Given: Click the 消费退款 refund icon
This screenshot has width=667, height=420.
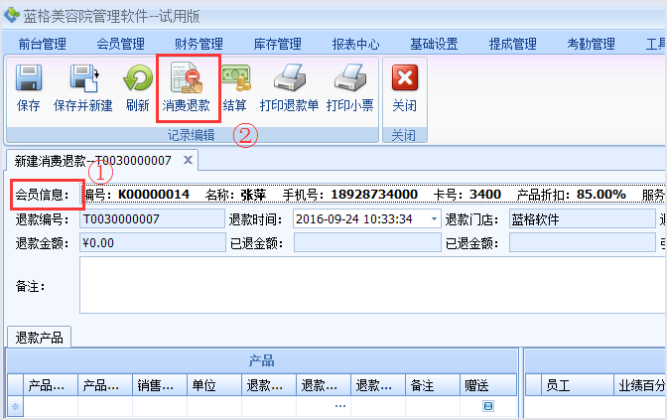Looking at the screenshot, I should click(187, 77).
